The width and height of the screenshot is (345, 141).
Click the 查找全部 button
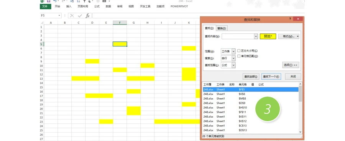click(x=251, y=77)
